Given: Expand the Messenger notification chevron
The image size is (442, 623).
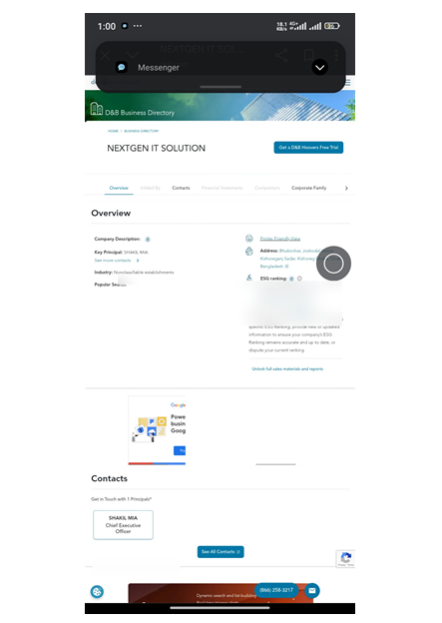Looking at the screenshot, I should pyautogui.click(x=319, y=68).
